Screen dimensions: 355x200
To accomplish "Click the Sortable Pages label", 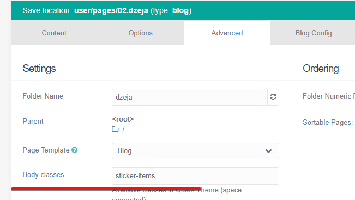I will point(328,123).
